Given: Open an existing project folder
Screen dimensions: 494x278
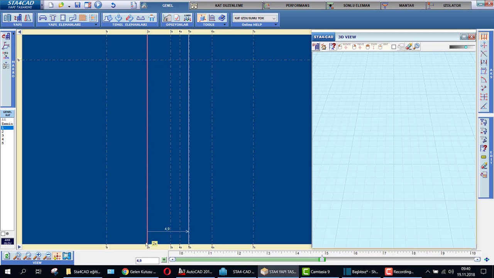Looking at the screenshot, I should tap(61, 5).
